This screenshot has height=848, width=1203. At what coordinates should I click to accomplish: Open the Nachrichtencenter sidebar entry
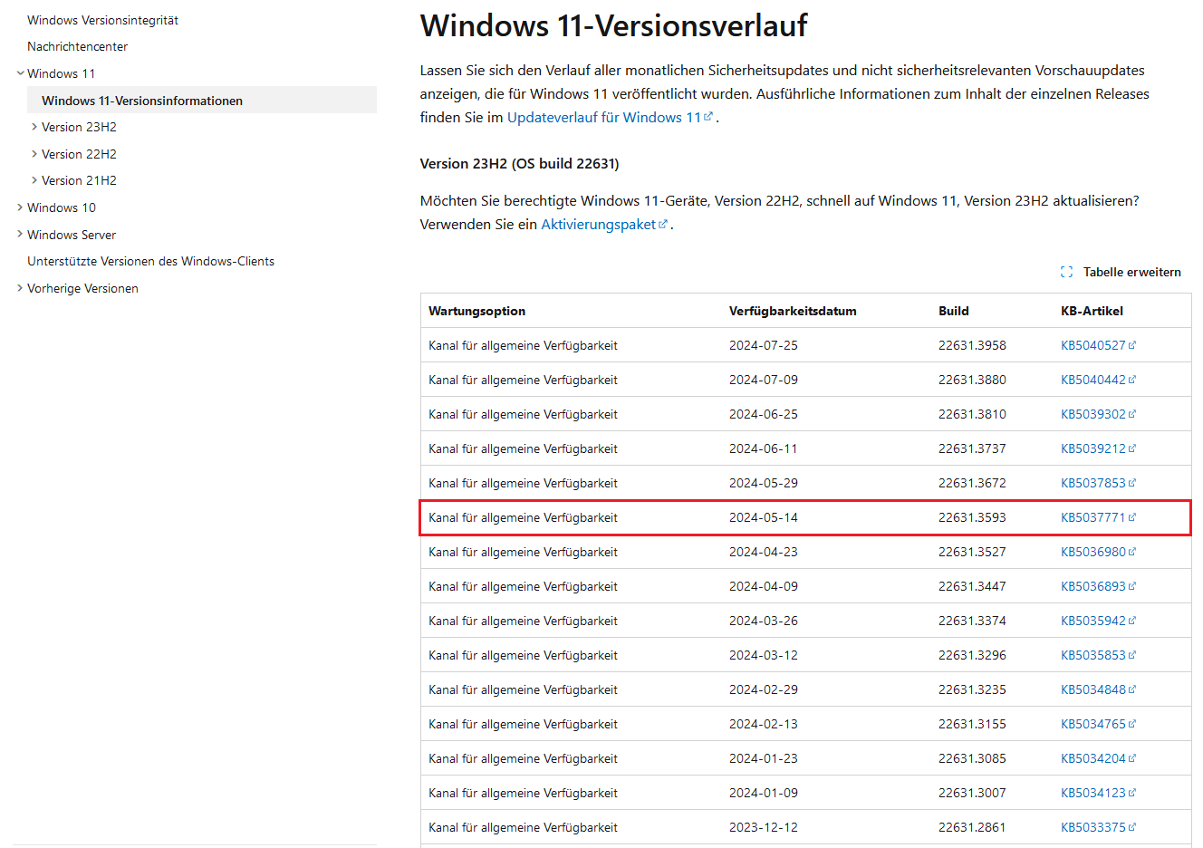coord(79,46)
